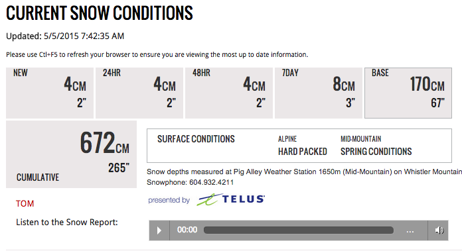The width and height of the screenshot is (462, 251).
Task: Click the 48HR snowfall tile
Action: (229, 93)
